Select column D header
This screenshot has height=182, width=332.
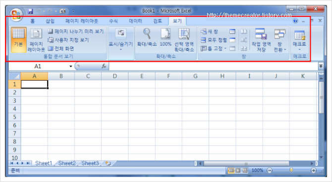[115, 76]
